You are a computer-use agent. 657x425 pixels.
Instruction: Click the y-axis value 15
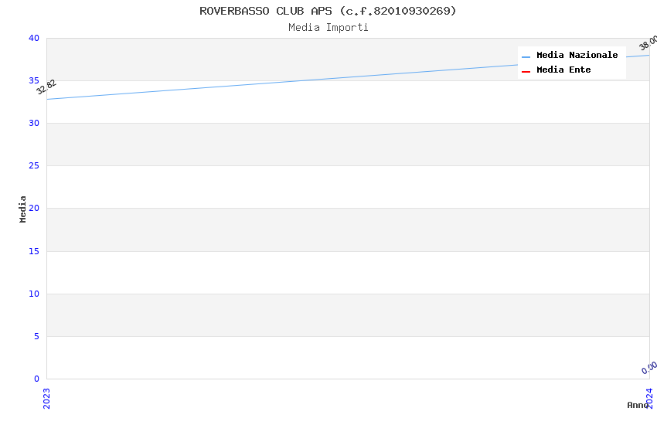click(34, 251)
